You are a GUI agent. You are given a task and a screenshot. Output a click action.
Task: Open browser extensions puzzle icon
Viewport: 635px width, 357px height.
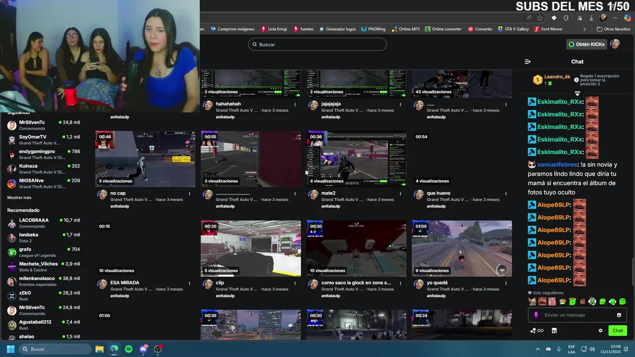click(x=566, y=18)
